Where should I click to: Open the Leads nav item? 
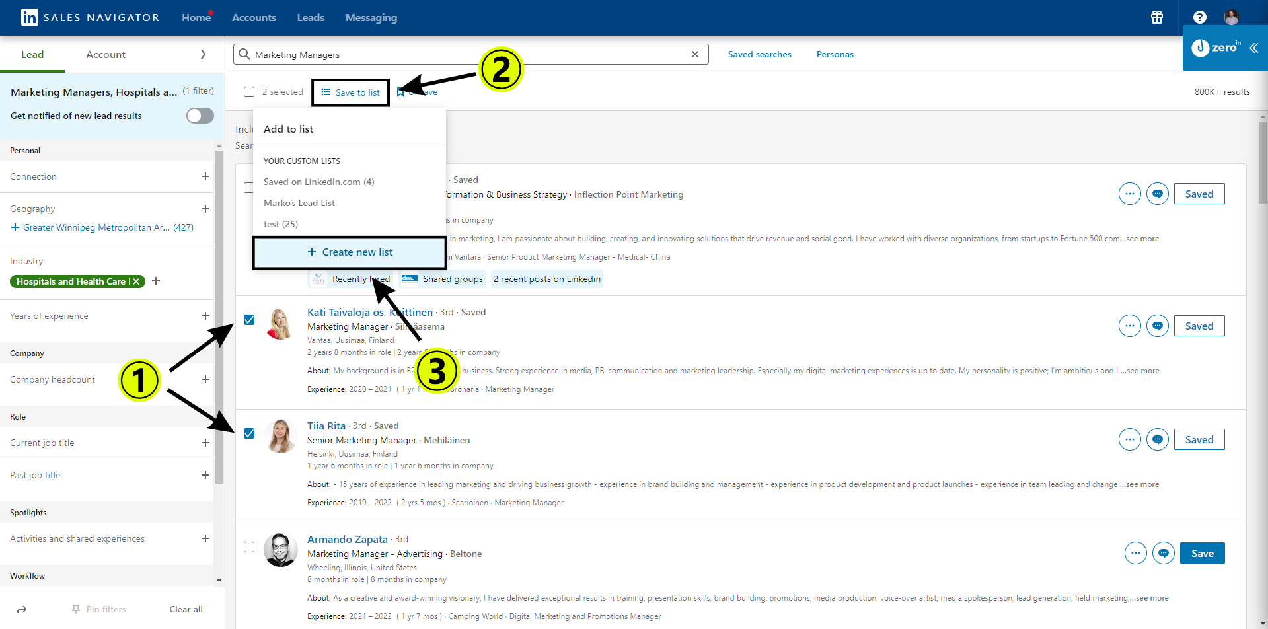[x=311, y=18]
